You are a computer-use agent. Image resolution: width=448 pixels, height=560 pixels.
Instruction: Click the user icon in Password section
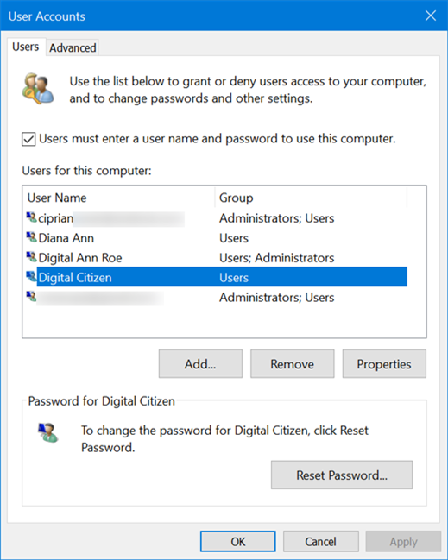click(x=48, y=432)
